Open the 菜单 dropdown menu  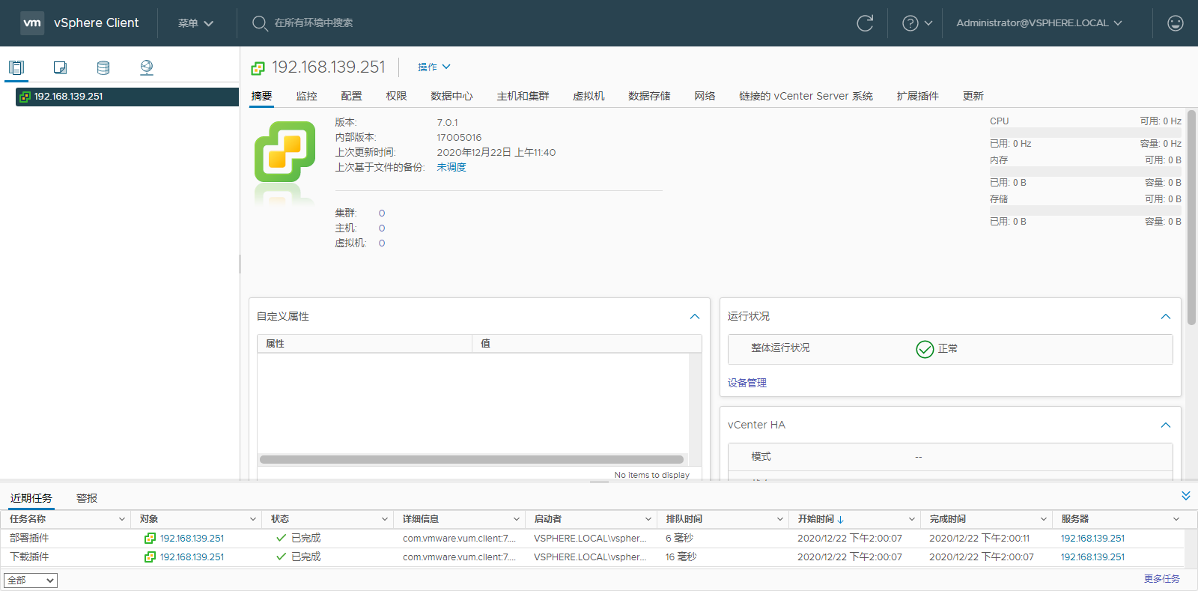196,23
